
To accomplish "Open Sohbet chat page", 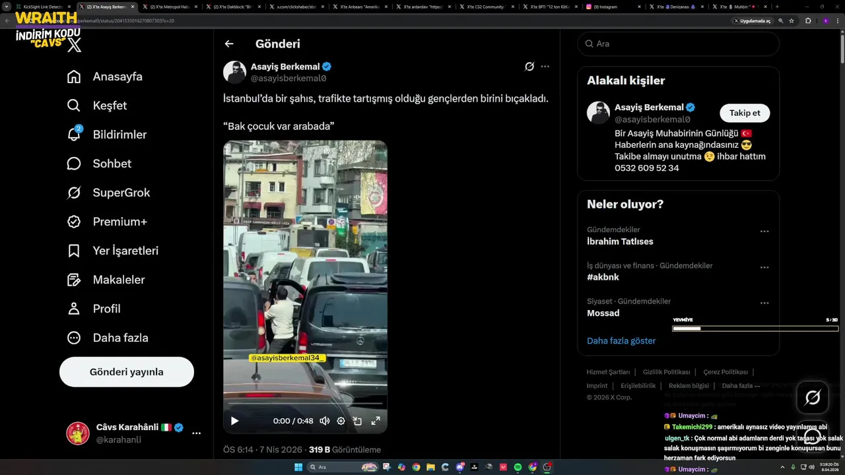I will pyautogui.click(x=99, y=164).
